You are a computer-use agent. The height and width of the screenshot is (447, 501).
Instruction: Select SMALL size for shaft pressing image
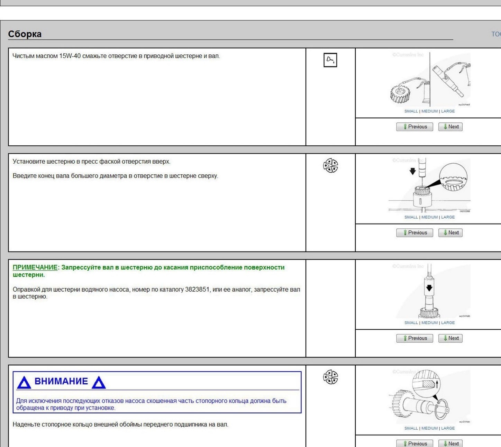click(411, 322)
